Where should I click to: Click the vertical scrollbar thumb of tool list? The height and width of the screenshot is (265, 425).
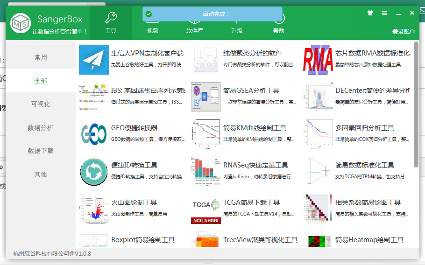(416, 105)
